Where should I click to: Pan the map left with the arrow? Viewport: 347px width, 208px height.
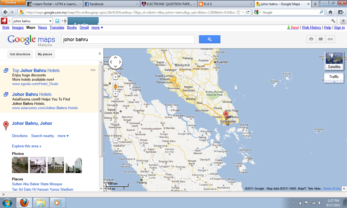coord(111,62)
